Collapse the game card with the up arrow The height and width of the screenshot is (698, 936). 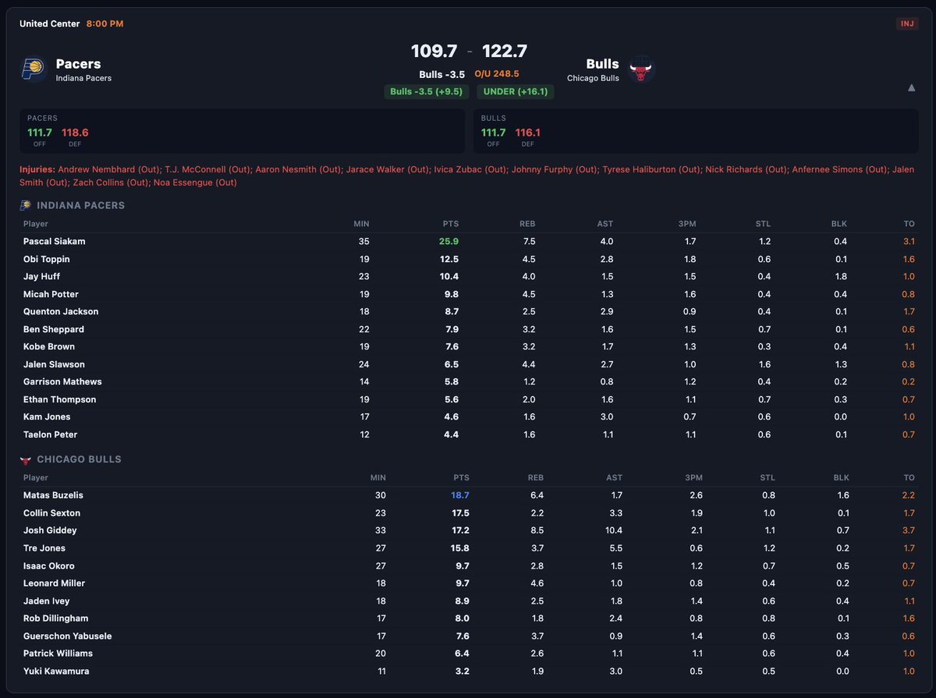coord(911,88)
